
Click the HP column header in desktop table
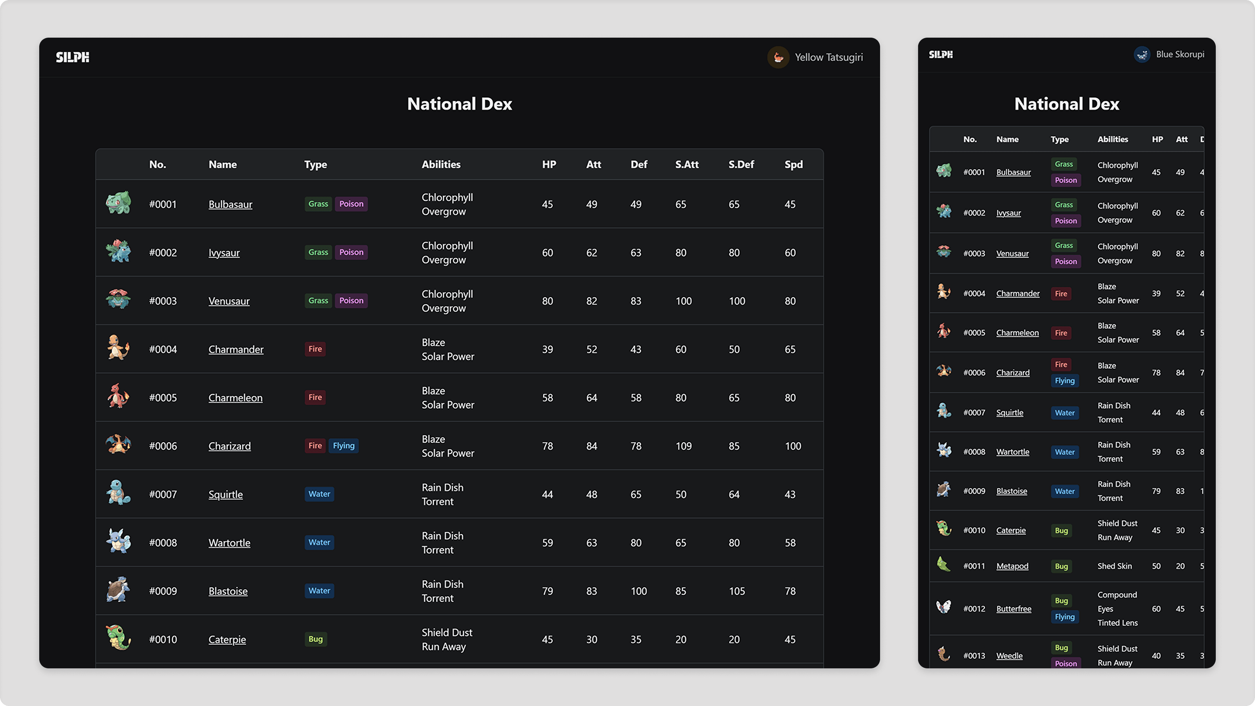tap(549, 165)
